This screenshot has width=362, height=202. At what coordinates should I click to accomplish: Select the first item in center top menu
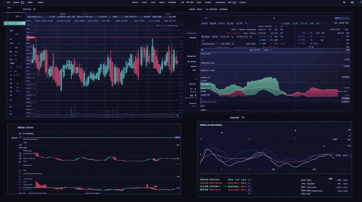135,2
